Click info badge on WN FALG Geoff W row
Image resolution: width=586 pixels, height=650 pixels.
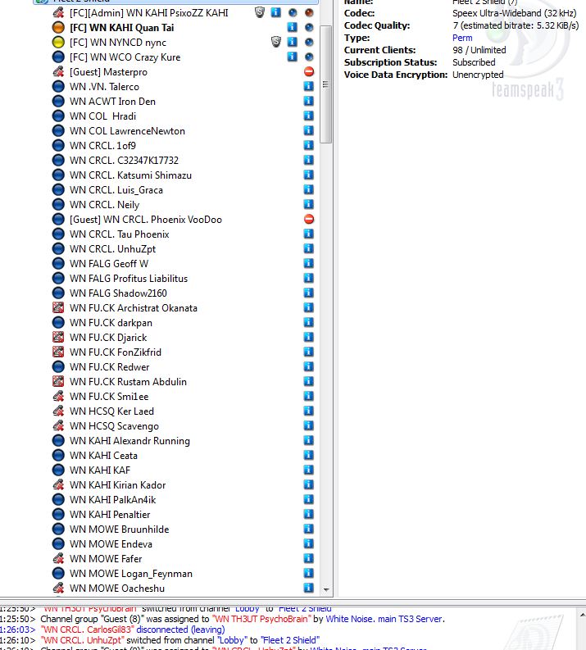[308, 263]
